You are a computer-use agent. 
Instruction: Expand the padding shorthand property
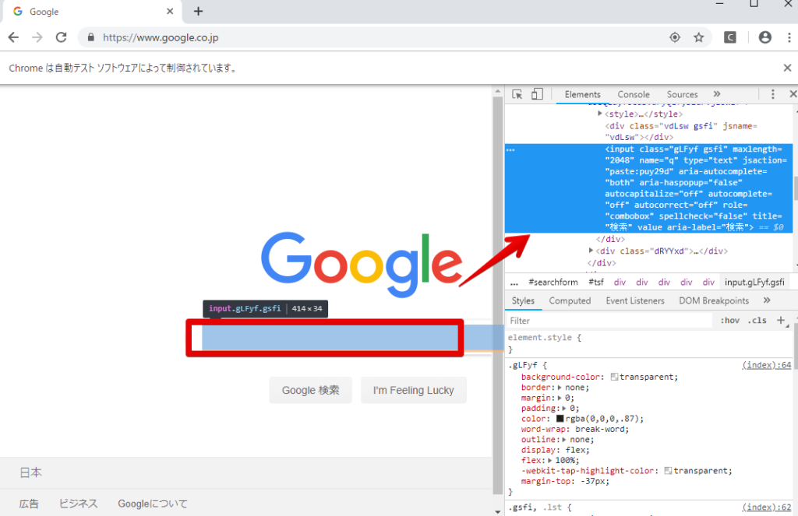tap(564, 409)
